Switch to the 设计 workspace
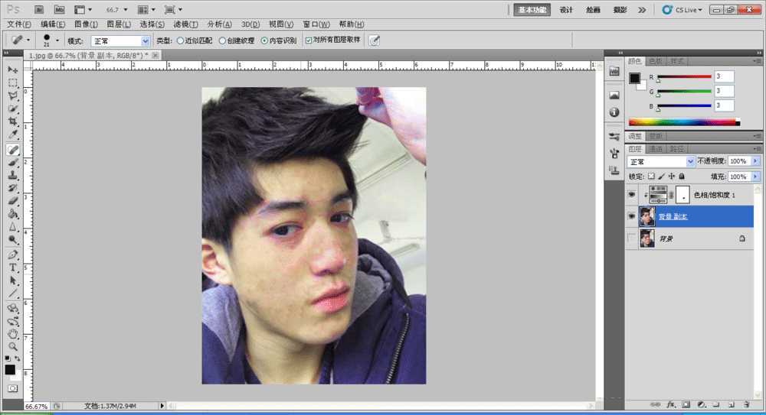The width and height of the screenshot is (766, 415). click(x=566, y=10)
